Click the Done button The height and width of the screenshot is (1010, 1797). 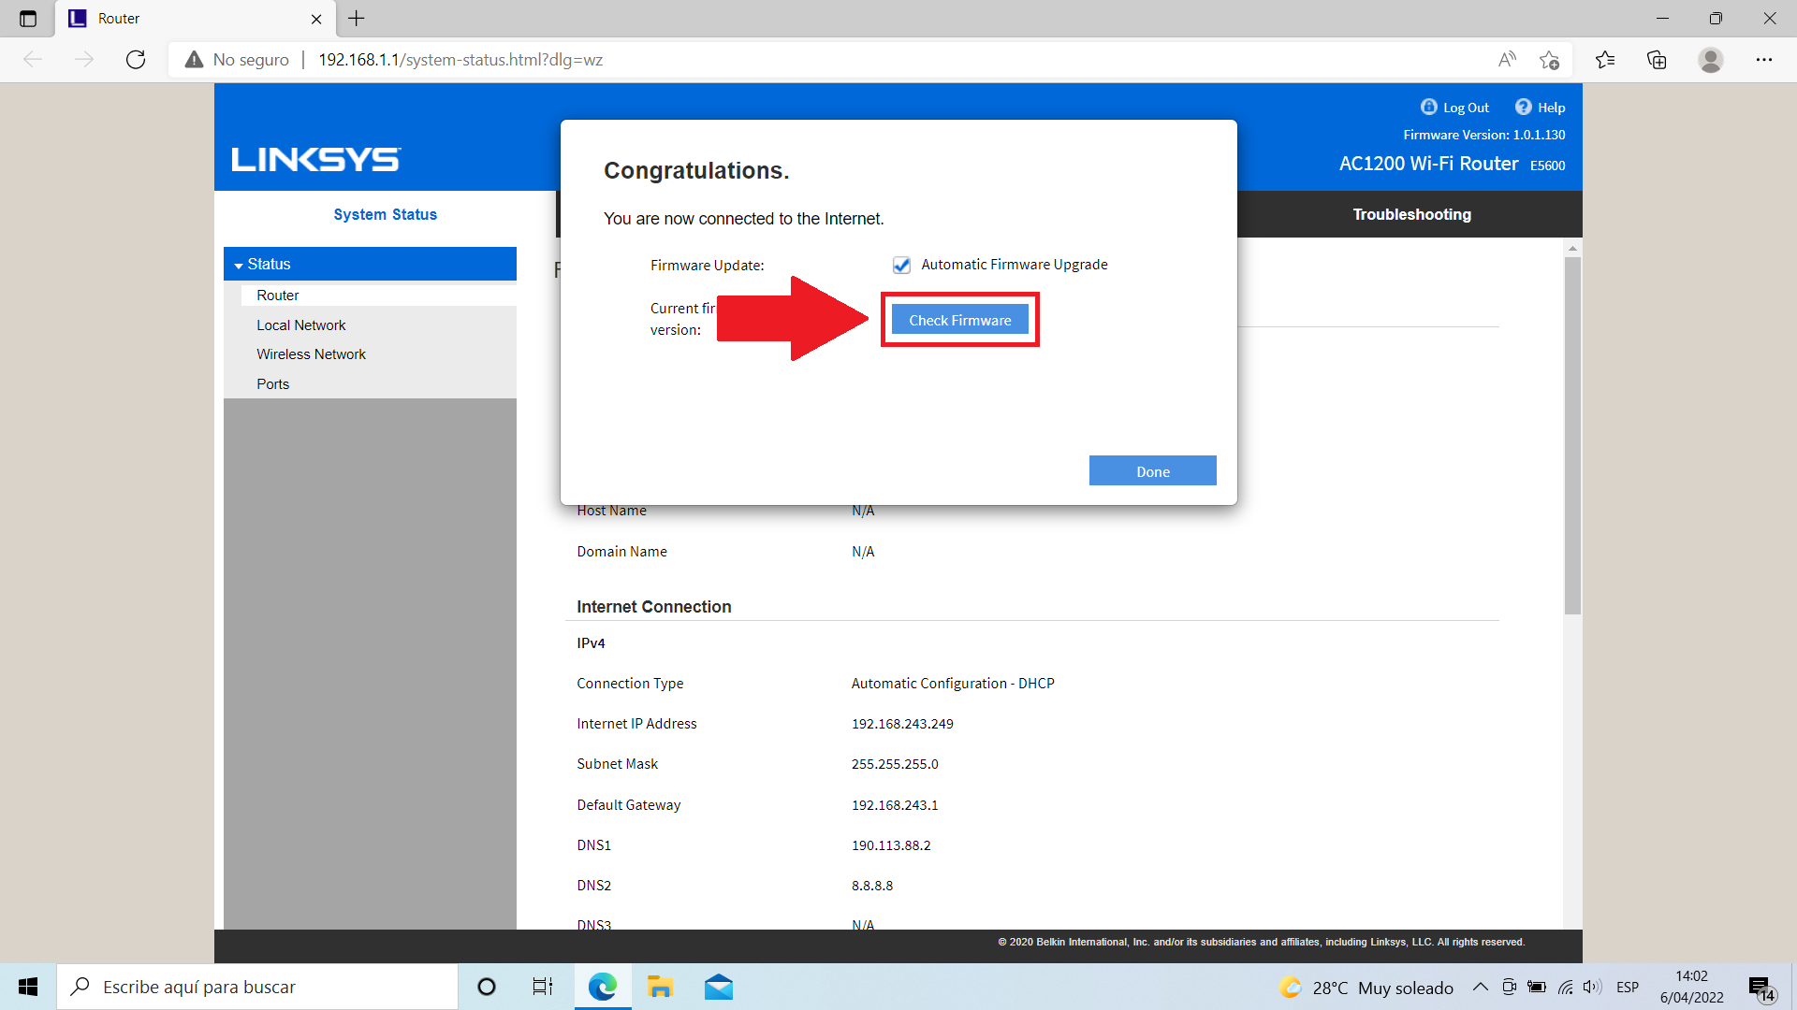(x=1152, y=471)
